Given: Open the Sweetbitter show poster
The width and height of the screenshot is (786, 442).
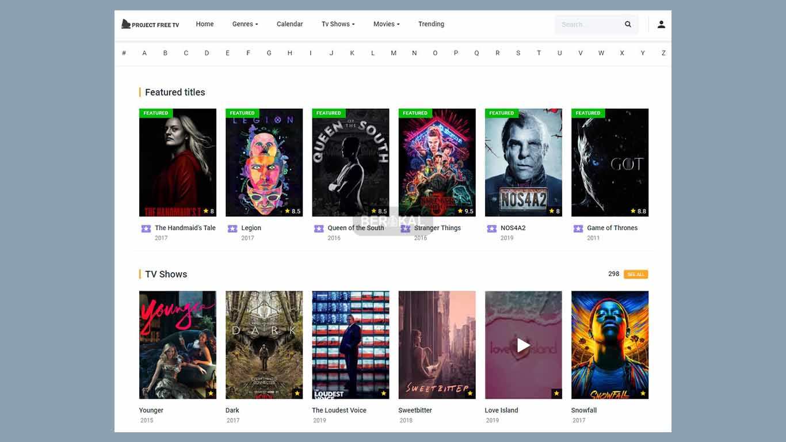Looking at the screenshot, I should click(437, 345).
